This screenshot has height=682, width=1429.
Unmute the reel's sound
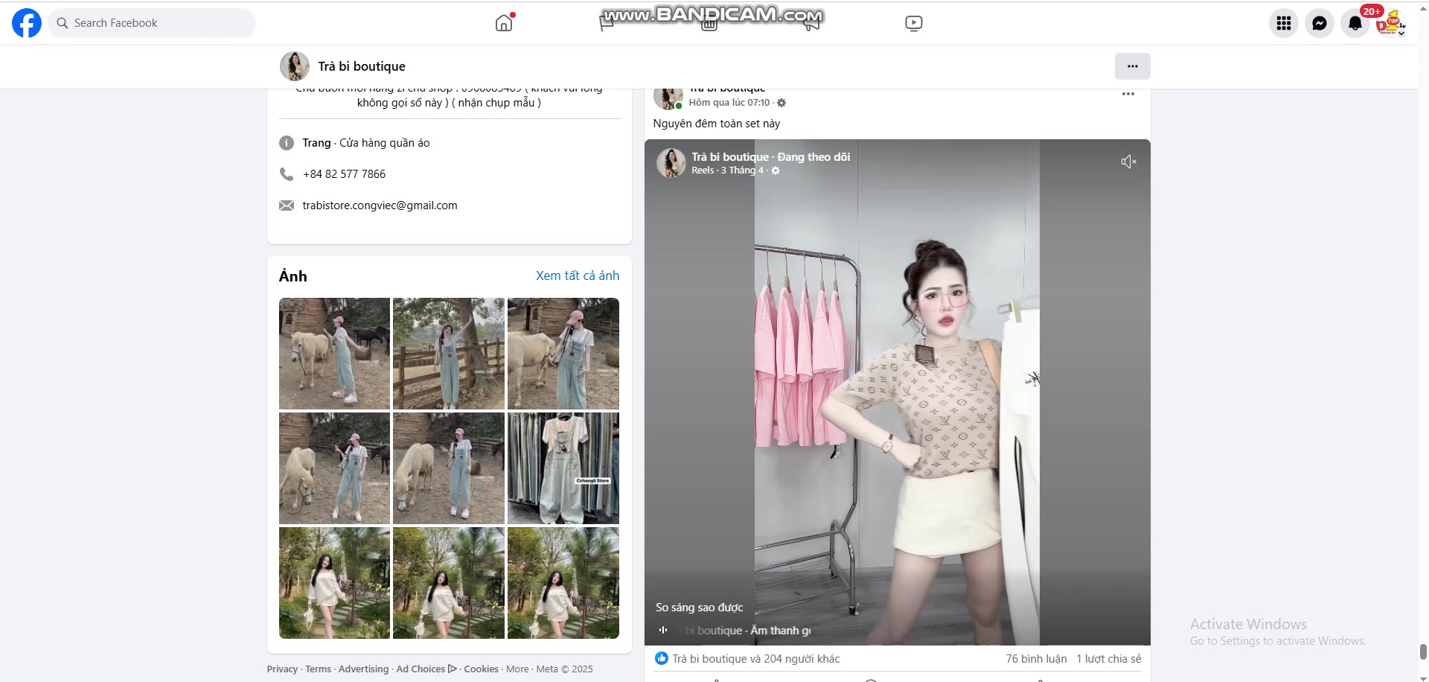[x=1128, y=162]
